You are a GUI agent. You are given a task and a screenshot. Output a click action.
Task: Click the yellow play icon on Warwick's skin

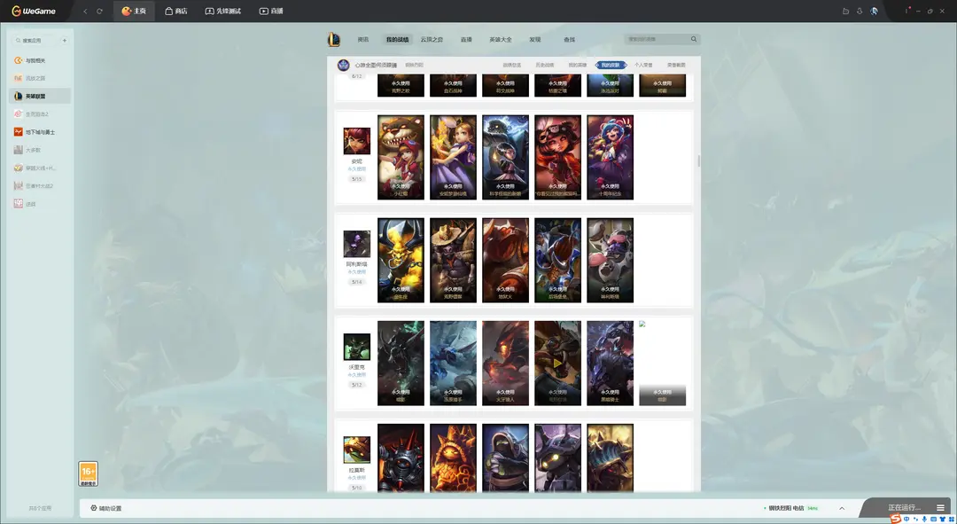point(557,364)
